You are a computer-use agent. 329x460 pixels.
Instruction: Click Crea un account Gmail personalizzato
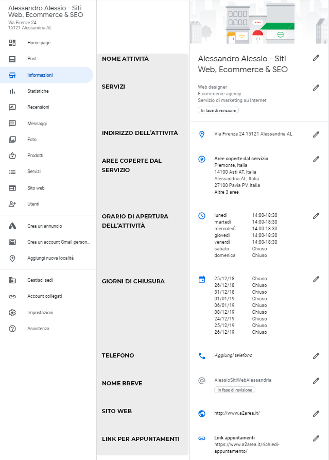(59, 242)
